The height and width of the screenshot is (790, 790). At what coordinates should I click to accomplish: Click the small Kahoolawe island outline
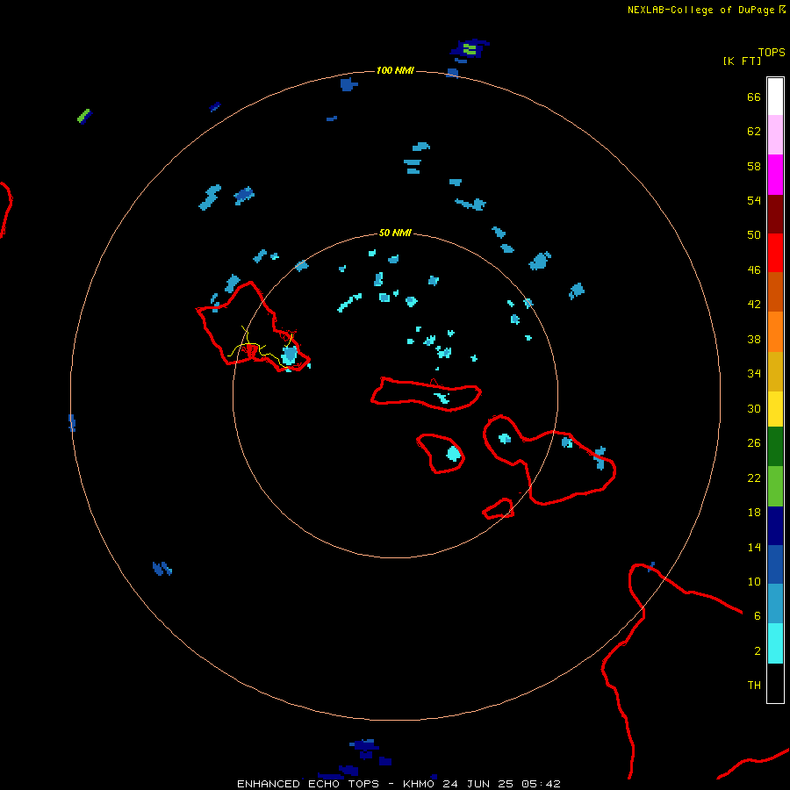tap(499, 508)
